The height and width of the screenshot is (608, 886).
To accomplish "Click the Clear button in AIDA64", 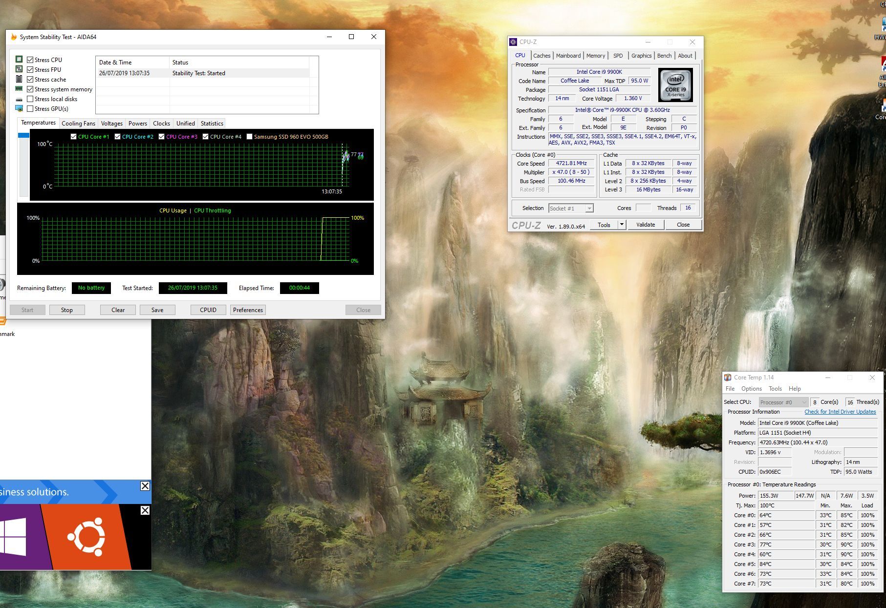I will pyautogui.click(x=118, y=310).
